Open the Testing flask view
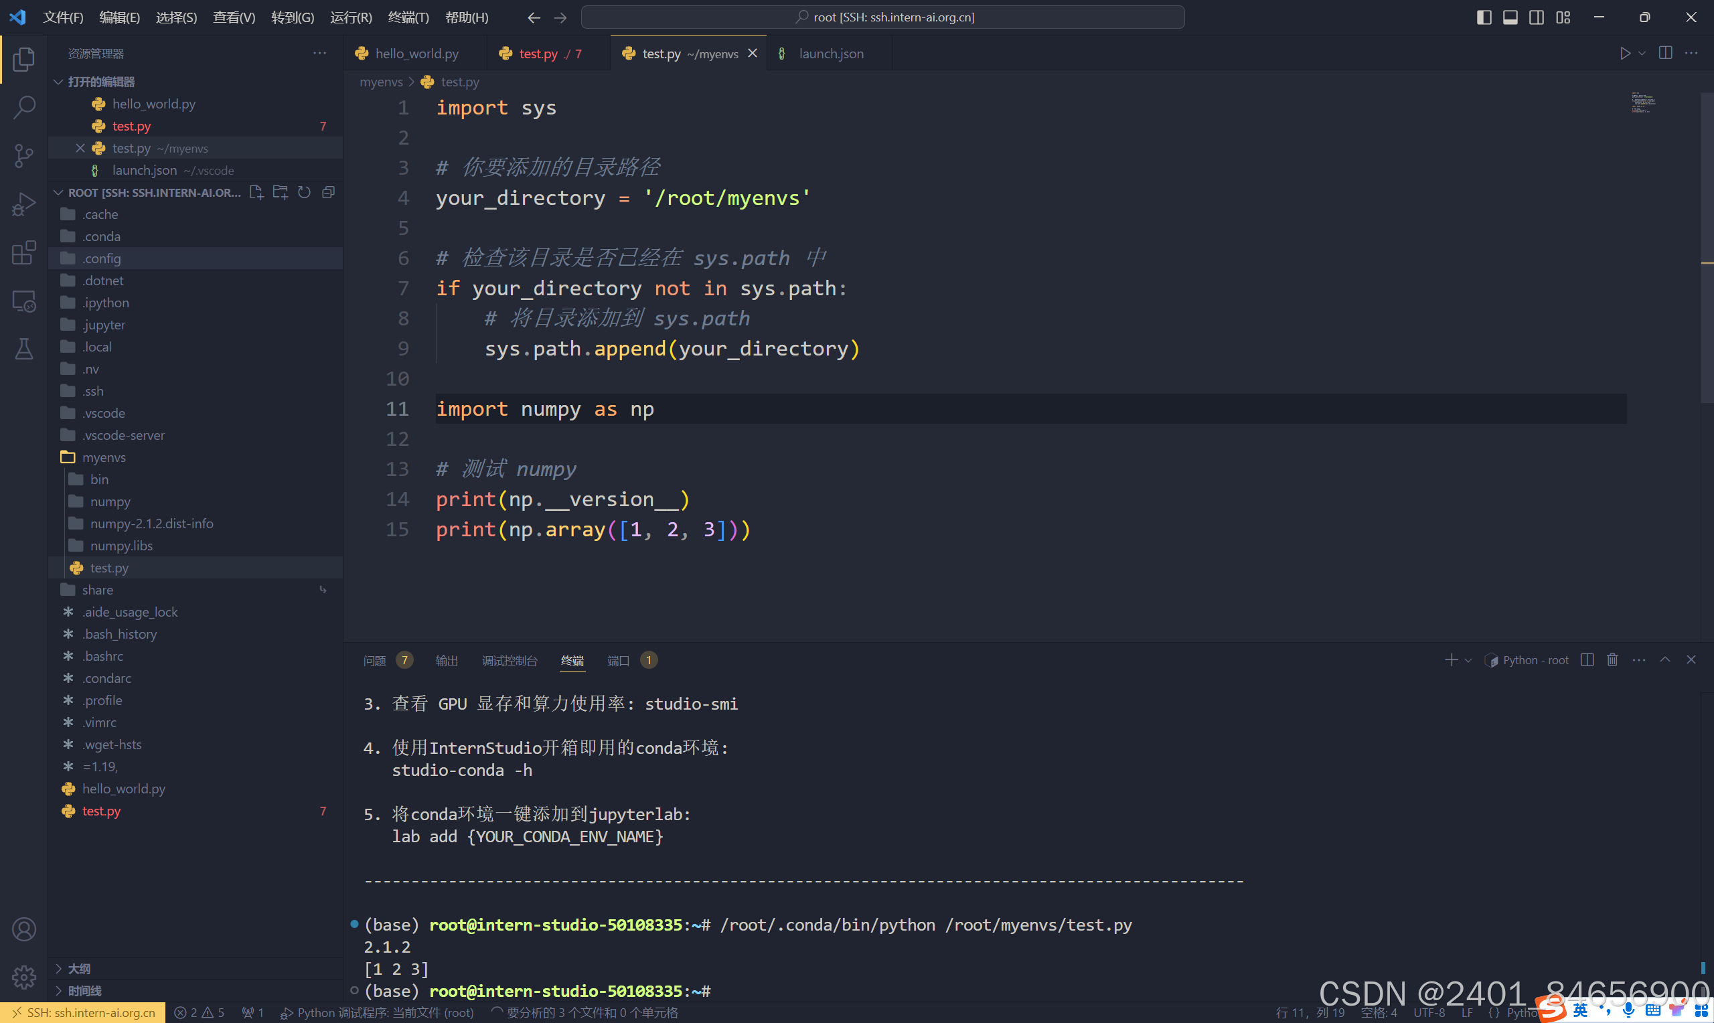The image size is (1714, 1023). [24, 349]
